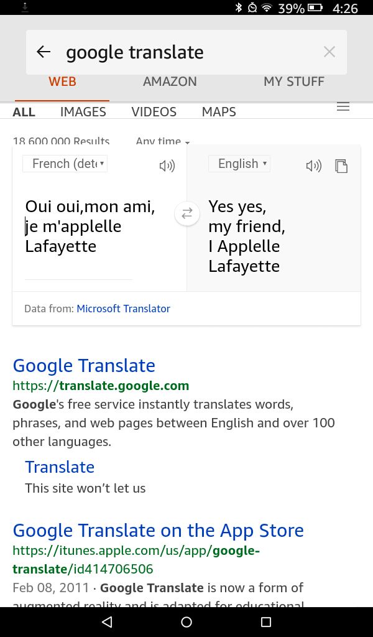Play audio for the English translation
Image resolution: width=373 pixels, height=637 pixels.
coord(313,165)
